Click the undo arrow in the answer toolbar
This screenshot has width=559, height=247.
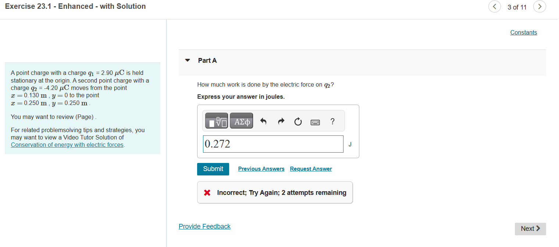click(x=263, y=121)
